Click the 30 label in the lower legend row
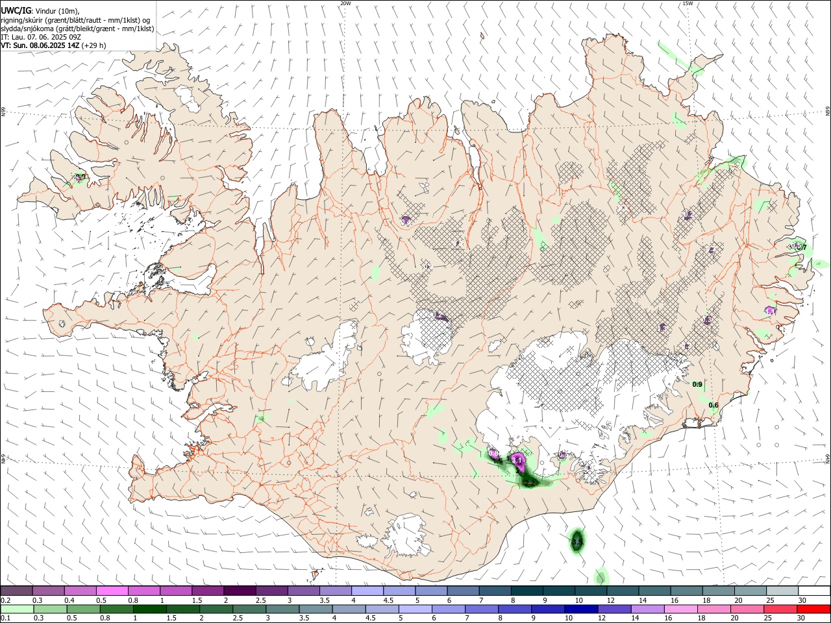The height and width of the screenshot is (623, 831). [x=802, y=618]
